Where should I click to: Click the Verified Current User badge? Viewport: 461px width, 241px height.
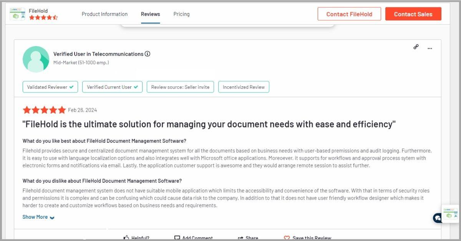coord(112,87)
